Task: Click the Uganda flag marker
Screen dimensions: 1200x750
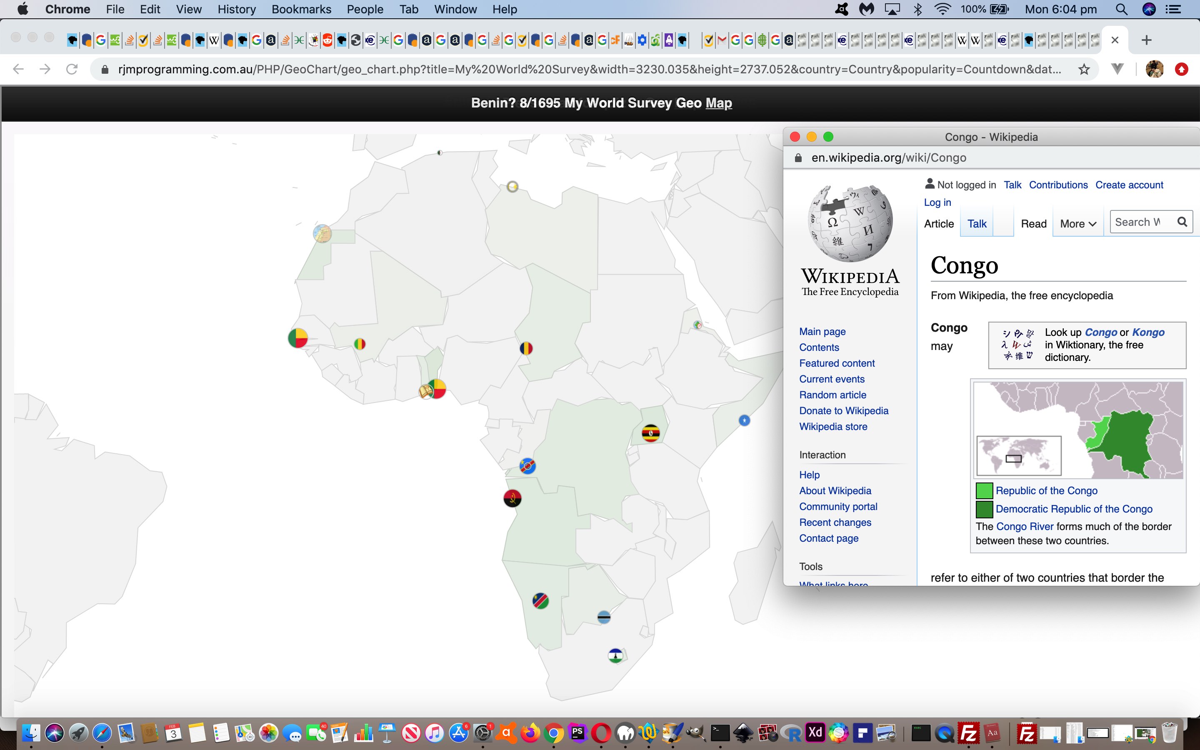Action: (x=650, y=433)
